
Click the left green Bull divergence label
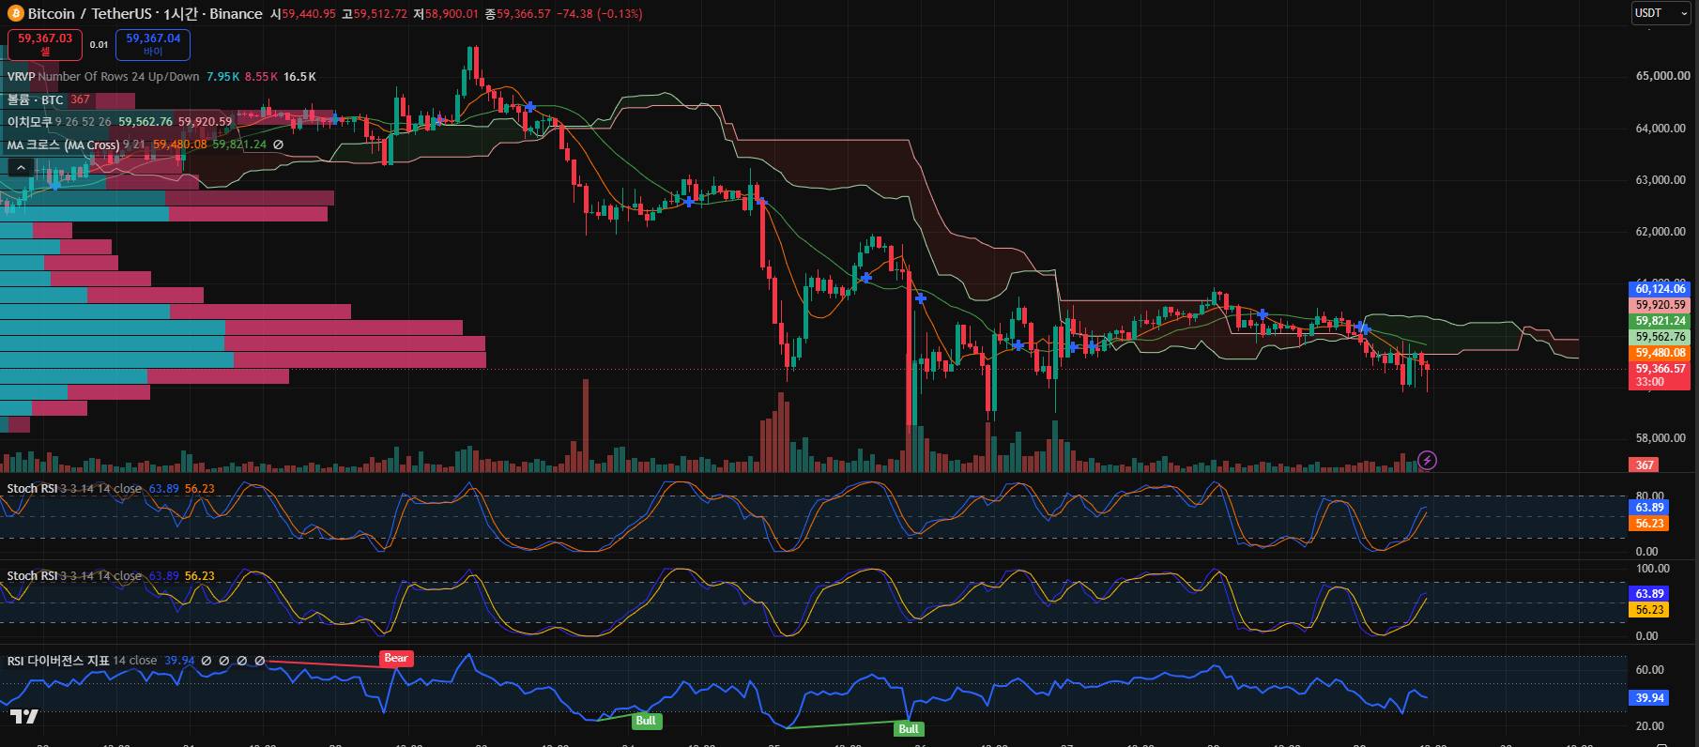(646, 721)
